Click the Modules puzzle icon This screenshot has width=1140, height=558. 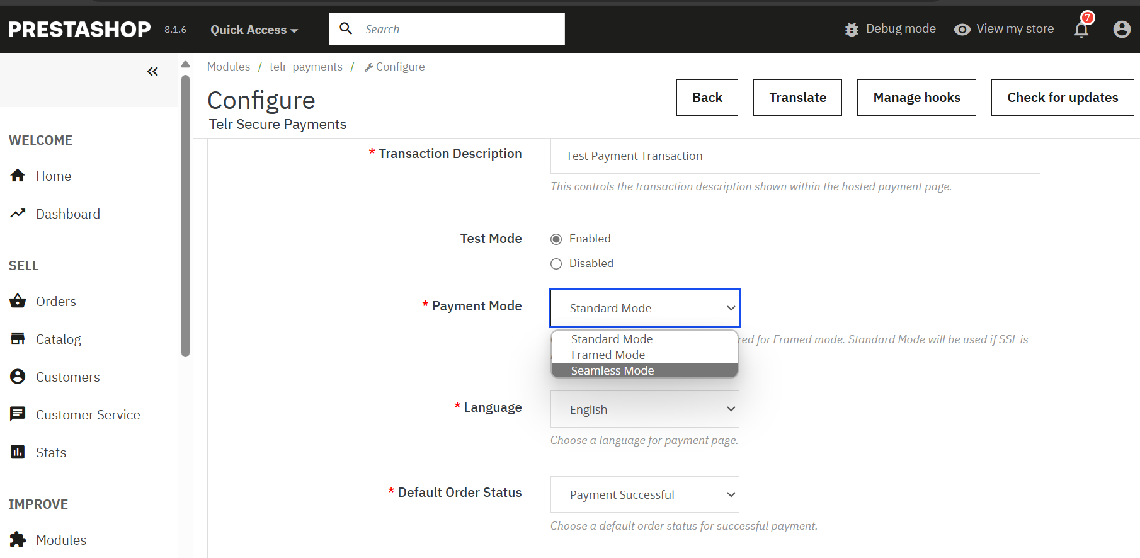[x=18, y=540]
